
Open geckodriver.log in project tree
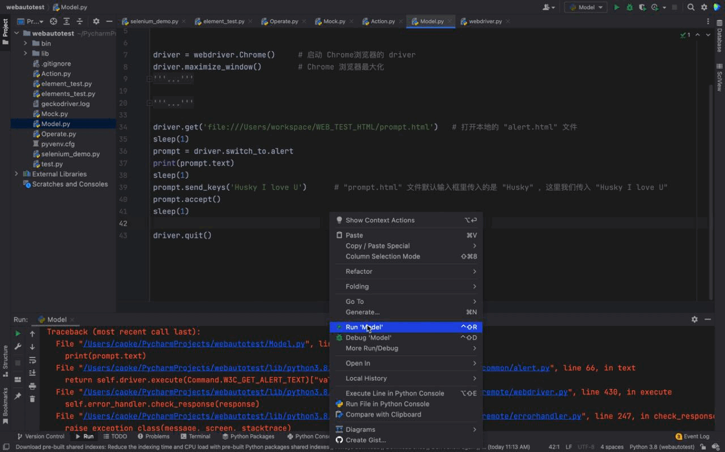click(x=65, y=104)
